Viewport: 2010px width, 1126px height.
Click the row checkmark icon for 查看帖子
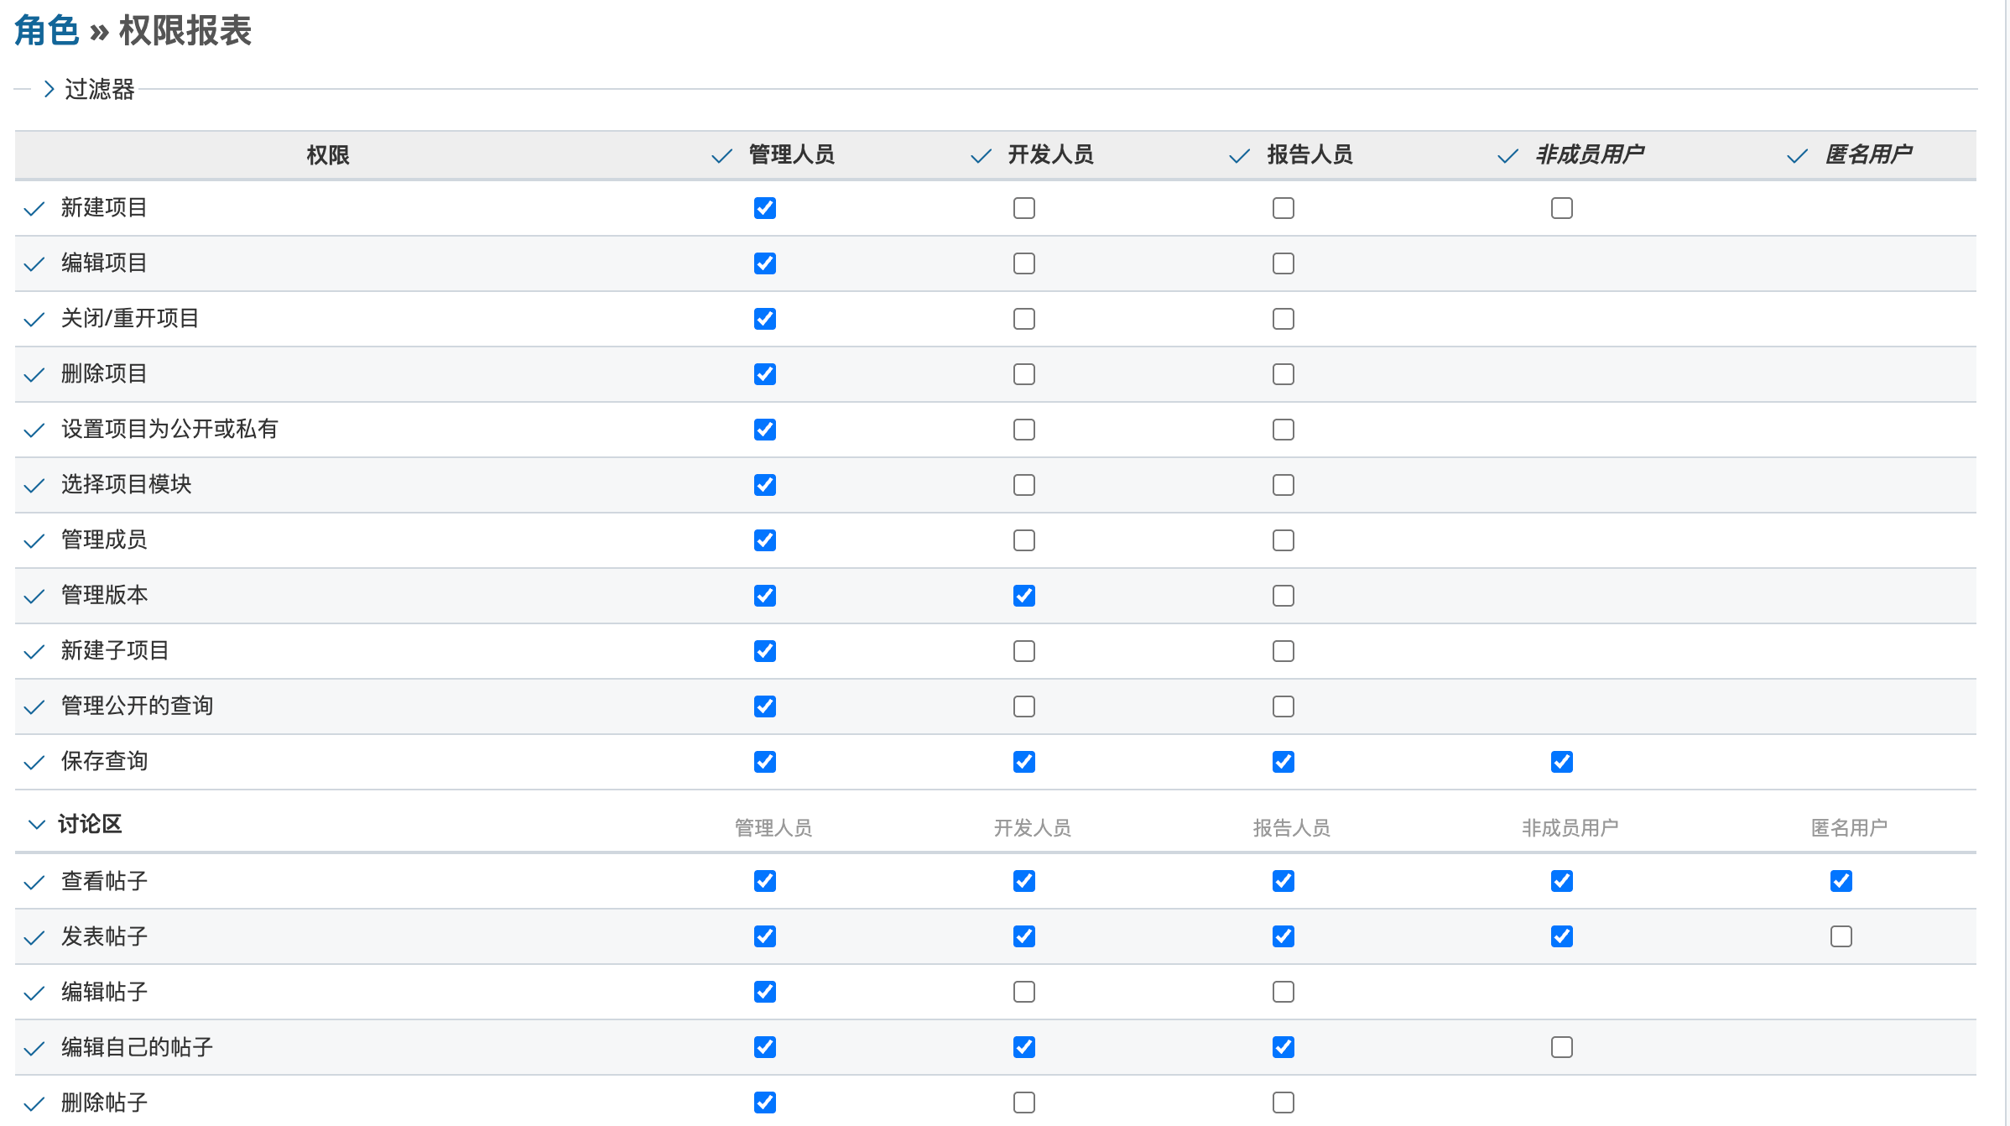(34, 883)
